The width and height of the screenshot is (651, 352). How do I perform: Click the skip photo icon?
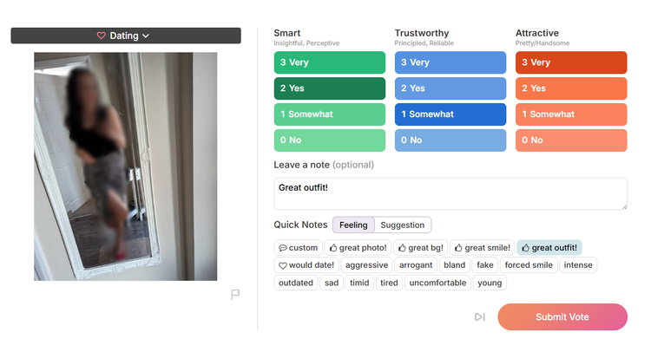click(x=479, y=317)
